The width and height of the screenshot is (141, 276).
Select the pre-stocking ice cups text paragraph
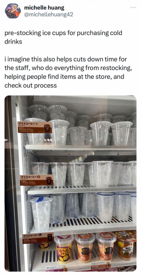coord(63,37)
